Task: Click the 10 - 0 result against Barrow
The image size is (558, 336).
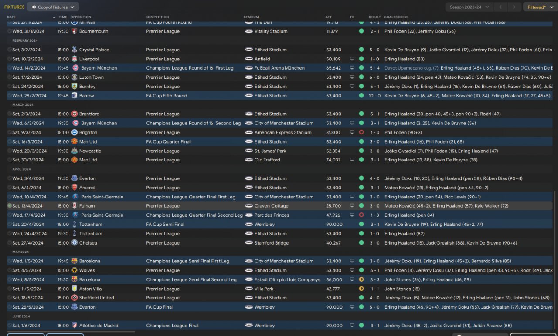Action: tap(375, 95)
